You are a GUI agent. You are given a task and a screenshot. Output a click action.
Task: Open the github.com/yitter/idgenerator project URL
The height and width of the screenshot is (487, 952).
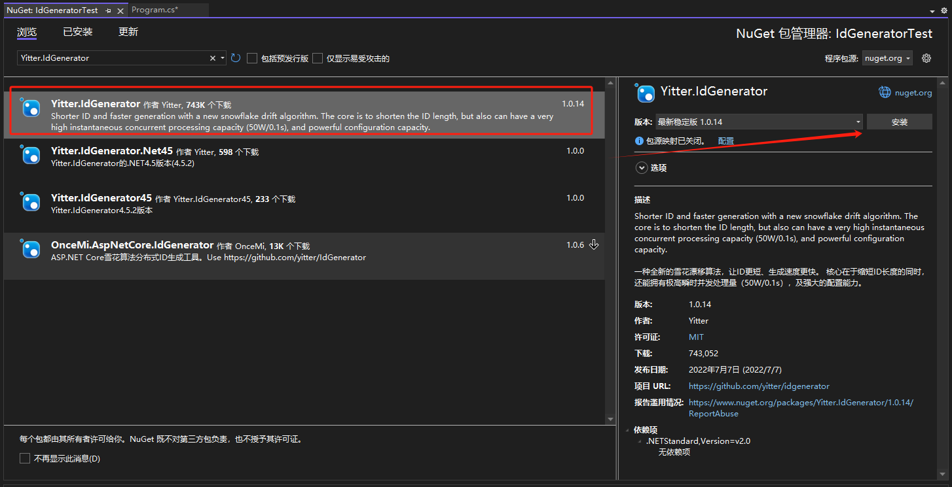click(759, 386)
